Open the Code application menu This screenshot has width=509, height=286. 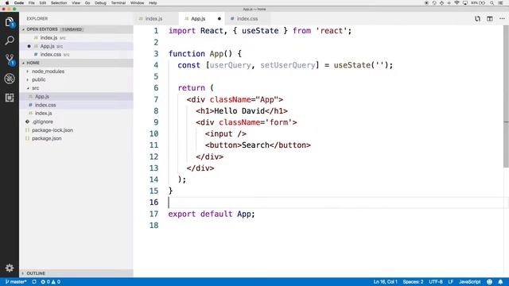click(x=19, y=3)
